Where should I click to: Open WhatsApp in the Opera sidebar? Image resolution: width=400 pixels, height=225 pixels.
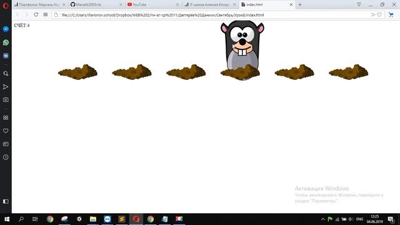(6, 42)
